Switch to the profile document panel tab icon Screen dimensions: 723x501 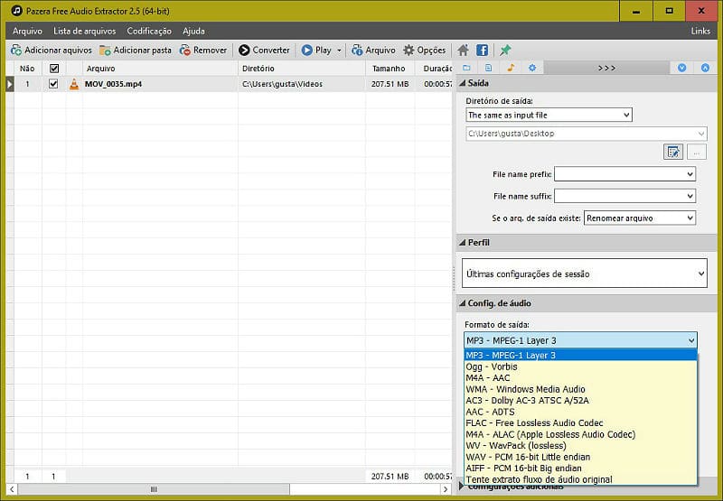click(488, 68)
